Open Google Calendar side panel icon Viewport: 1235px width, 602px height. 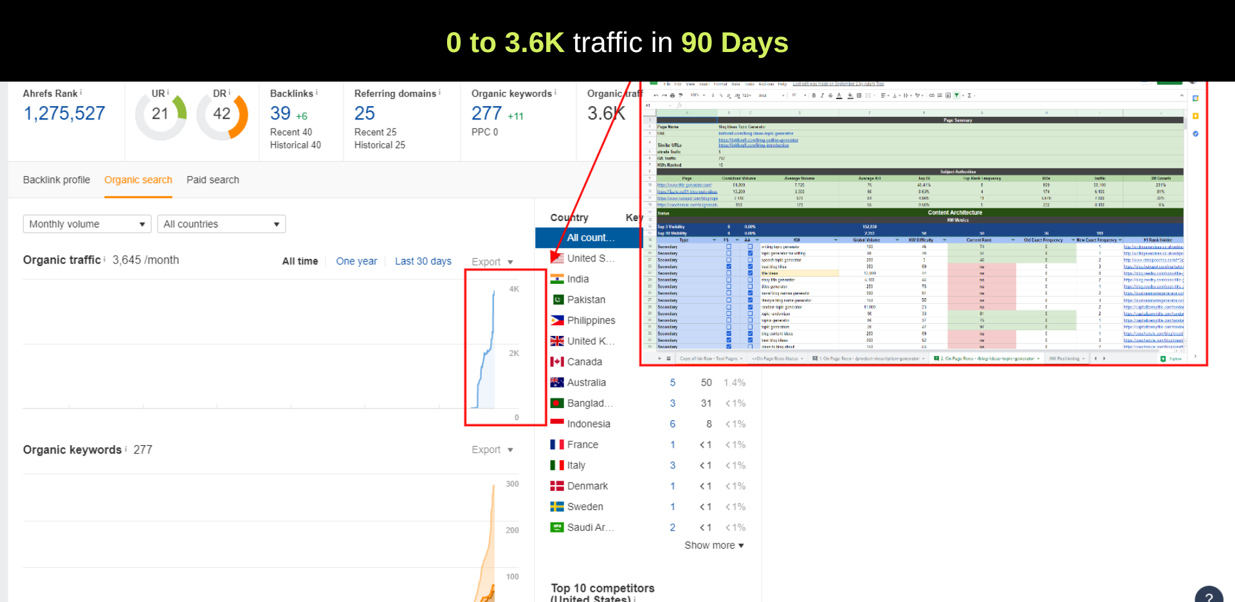pos(1195,98)
